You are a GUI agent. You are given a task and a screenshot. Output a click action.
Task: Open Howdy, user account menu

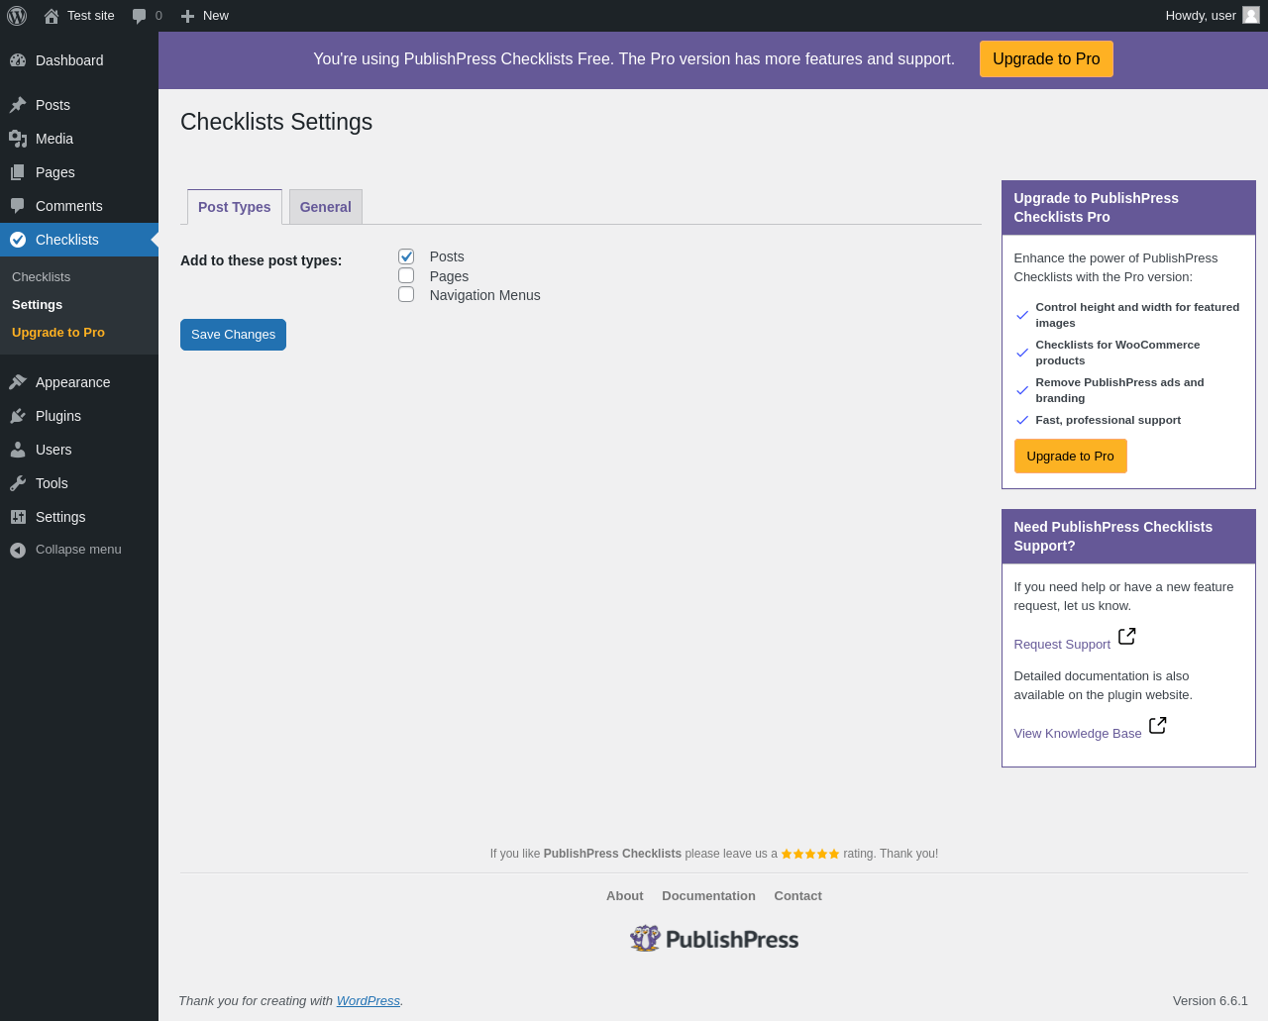pos(1213,16)
